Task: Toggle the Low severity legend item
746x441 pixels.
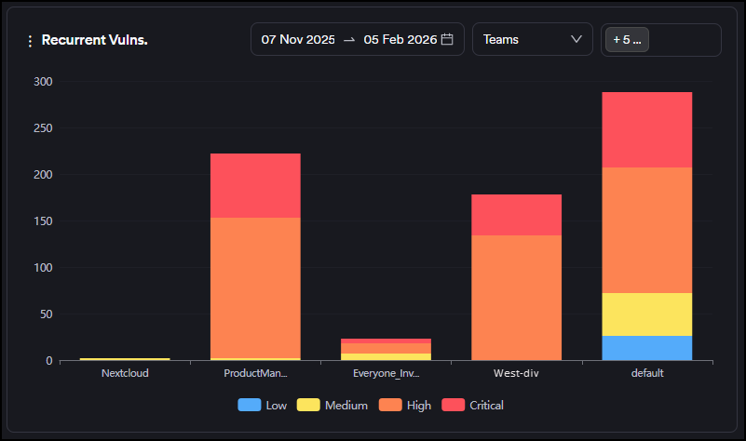Action: point(264,406)
